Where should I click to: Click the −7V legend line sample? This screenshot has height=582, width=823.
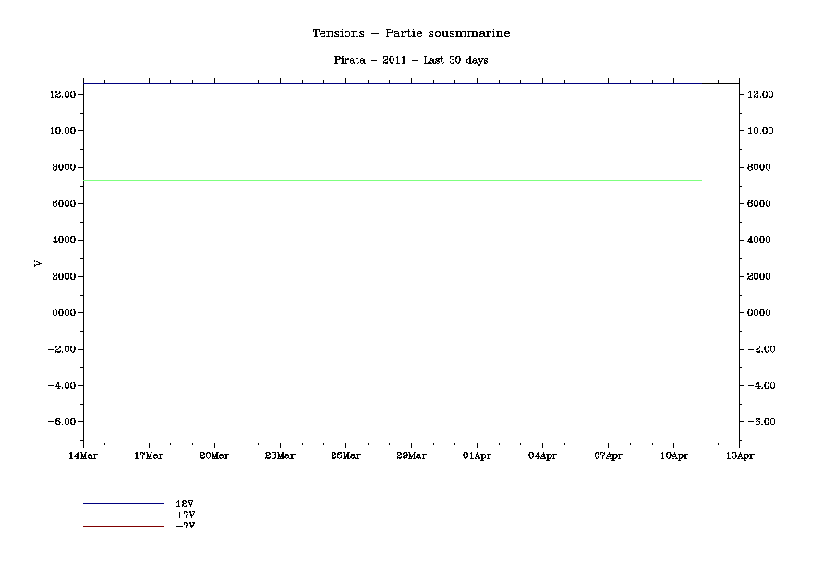point(123,526)
